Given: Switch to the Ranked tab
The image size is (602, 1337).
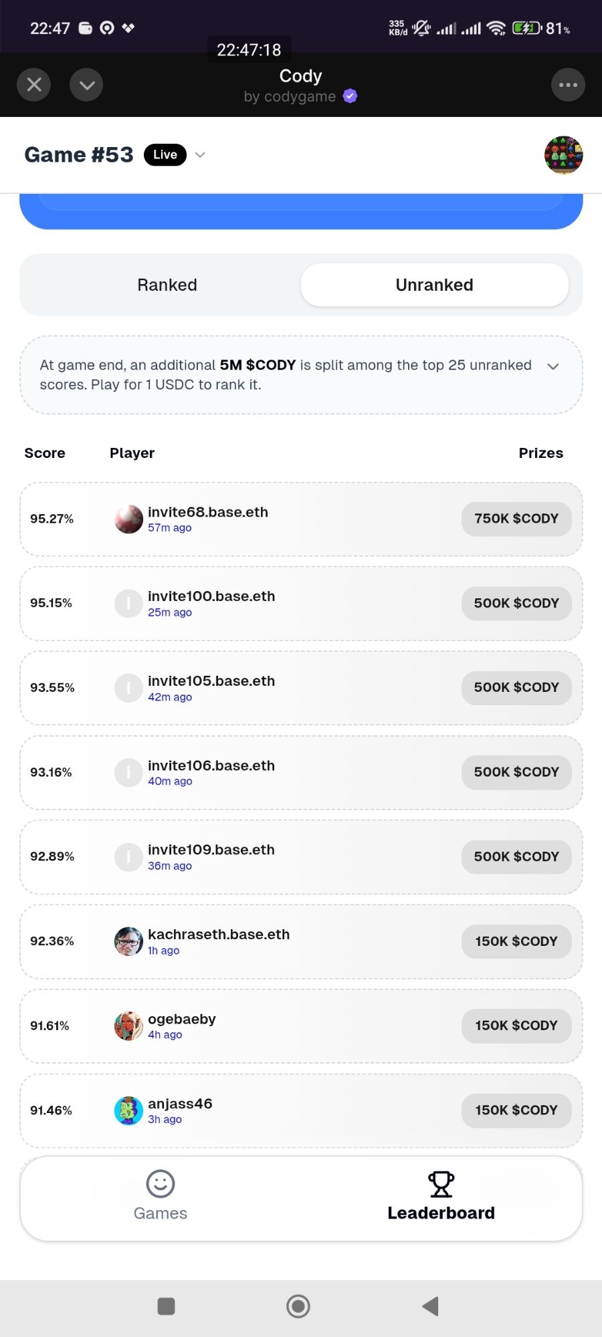Looking at the screenshot, I should tap(167, 285).
